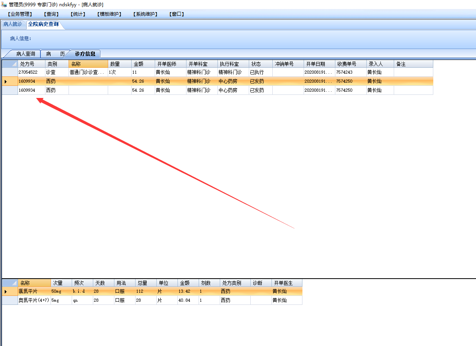Sort upper grid by 名称 header
This screenshot has height=346, width=476.
click(x=88, y=64)
